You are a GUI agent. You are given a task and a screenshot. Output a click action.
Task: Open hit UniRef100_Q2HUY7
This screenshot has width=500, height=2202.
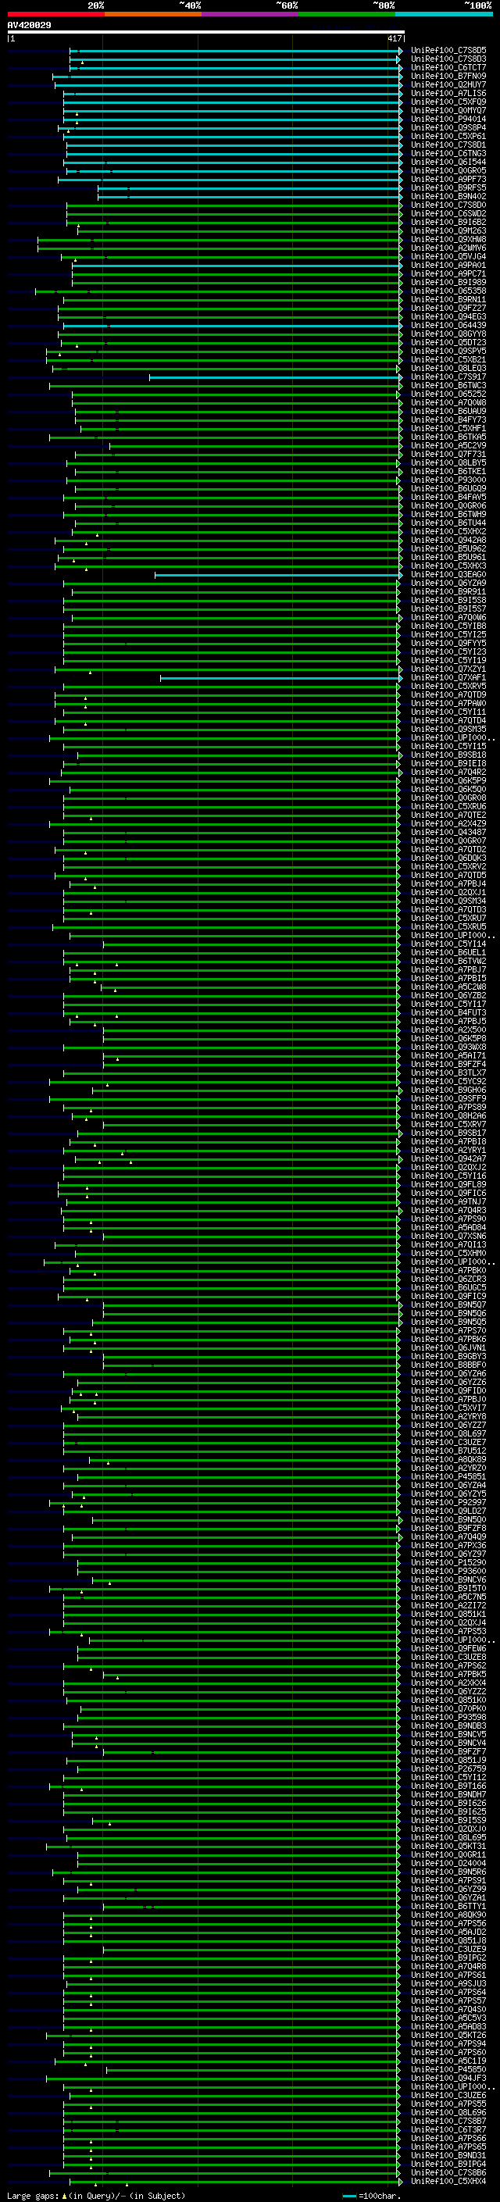click(448, 84)
